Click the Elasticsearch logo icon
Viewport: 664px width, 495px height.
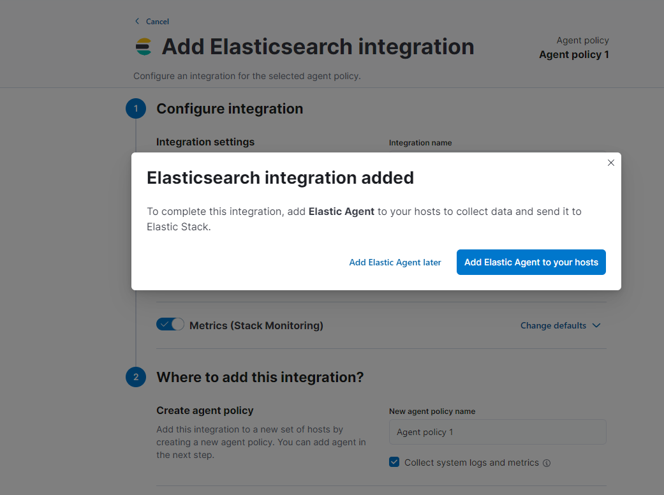[144, 47]
